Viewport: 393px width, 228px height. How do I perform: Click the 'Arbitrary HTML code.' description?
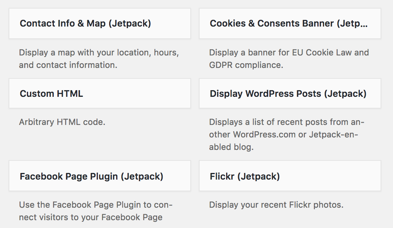[62, 122]
